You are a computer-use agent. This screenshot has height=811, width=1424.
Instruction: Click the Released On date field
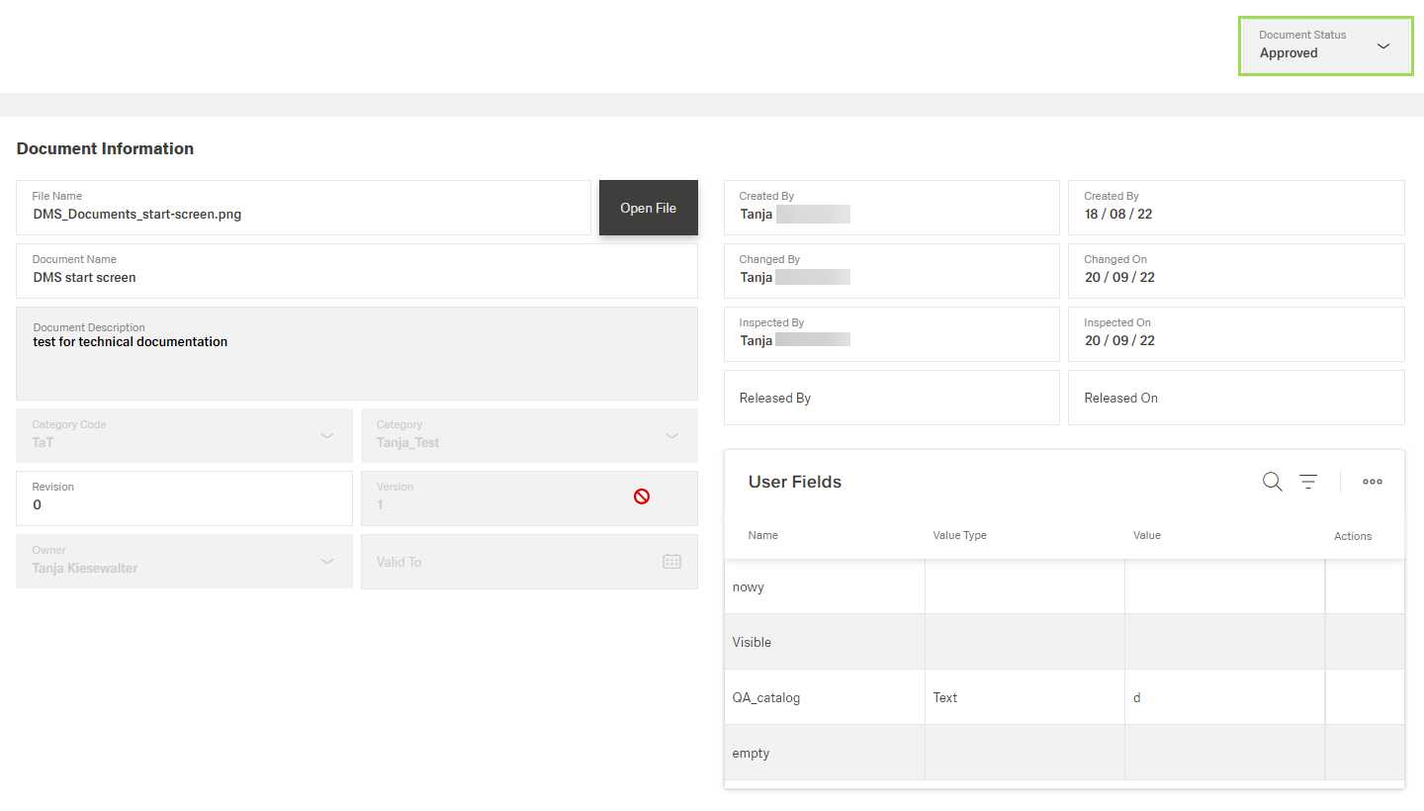(x=1235, y=398)
